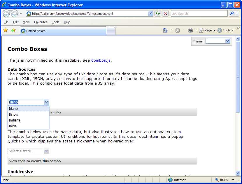Select Illinois from the state list

pos(13,115)
